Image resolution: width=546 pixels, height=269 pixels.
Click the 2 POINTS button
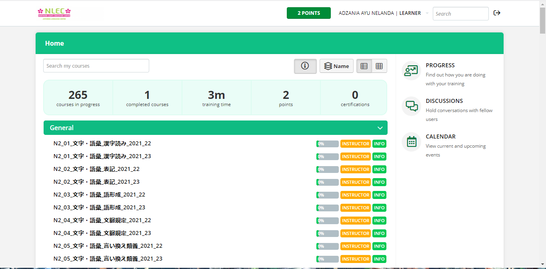308,13
